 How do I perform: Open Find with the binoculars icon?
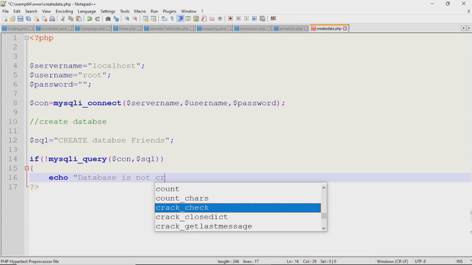(108, 19)
